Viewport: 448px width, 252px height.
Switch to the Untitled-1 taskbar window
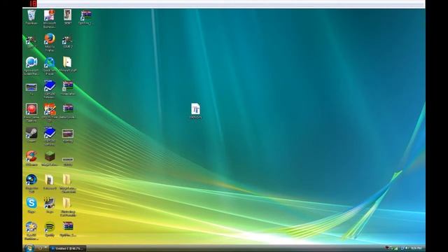tap(67, 248)
